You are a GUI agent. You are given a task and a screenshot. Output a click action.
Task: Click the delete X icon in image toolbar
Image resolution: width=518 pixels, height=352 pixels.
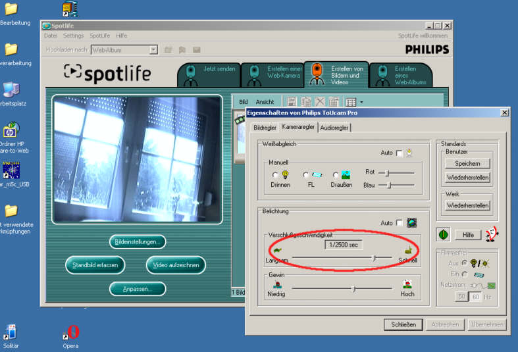tap(320, 102)
